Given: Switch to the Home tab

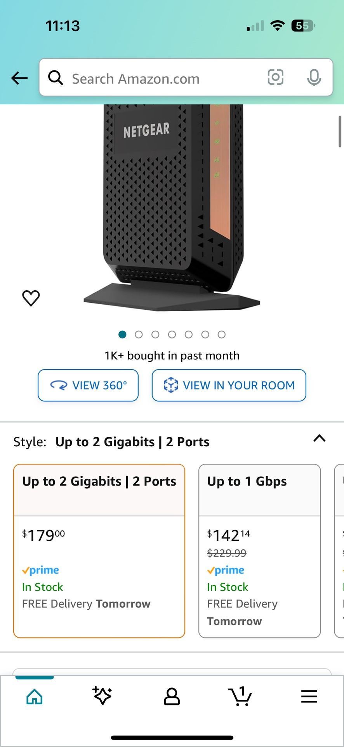Looking at the screenshot, I should (x=34, y=696).
